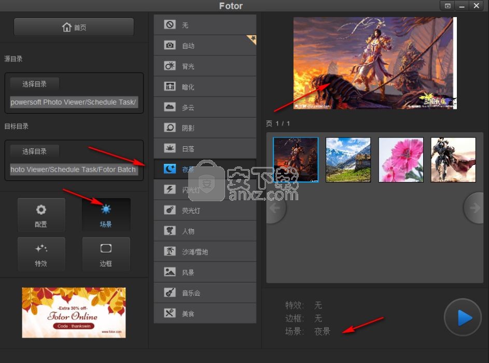Select the 人物 portrait scene icon
The height and width of the screenshot is (363, 489).
pos(170,231)
